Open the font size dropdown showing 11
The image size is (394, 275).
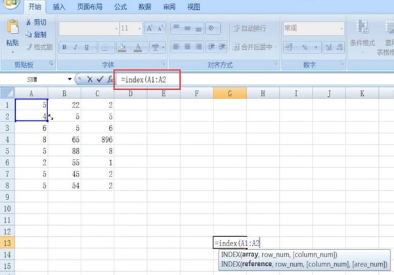click(x=139, y=28)
